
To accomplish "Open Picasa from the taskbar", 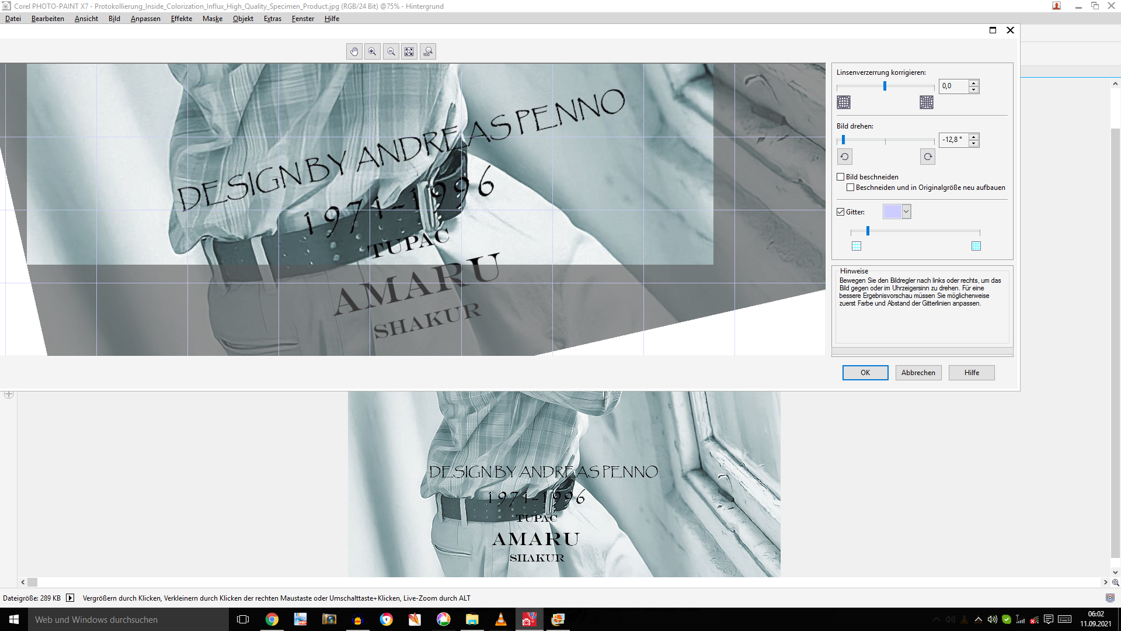I will pyautogui.click(x=444, y=619).
